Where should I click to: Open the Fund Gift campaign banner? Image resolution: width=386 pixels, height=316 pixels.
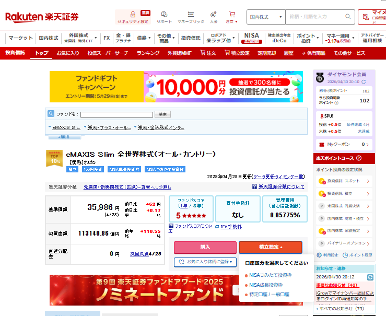pyautogui.click(x=176, y=87)
